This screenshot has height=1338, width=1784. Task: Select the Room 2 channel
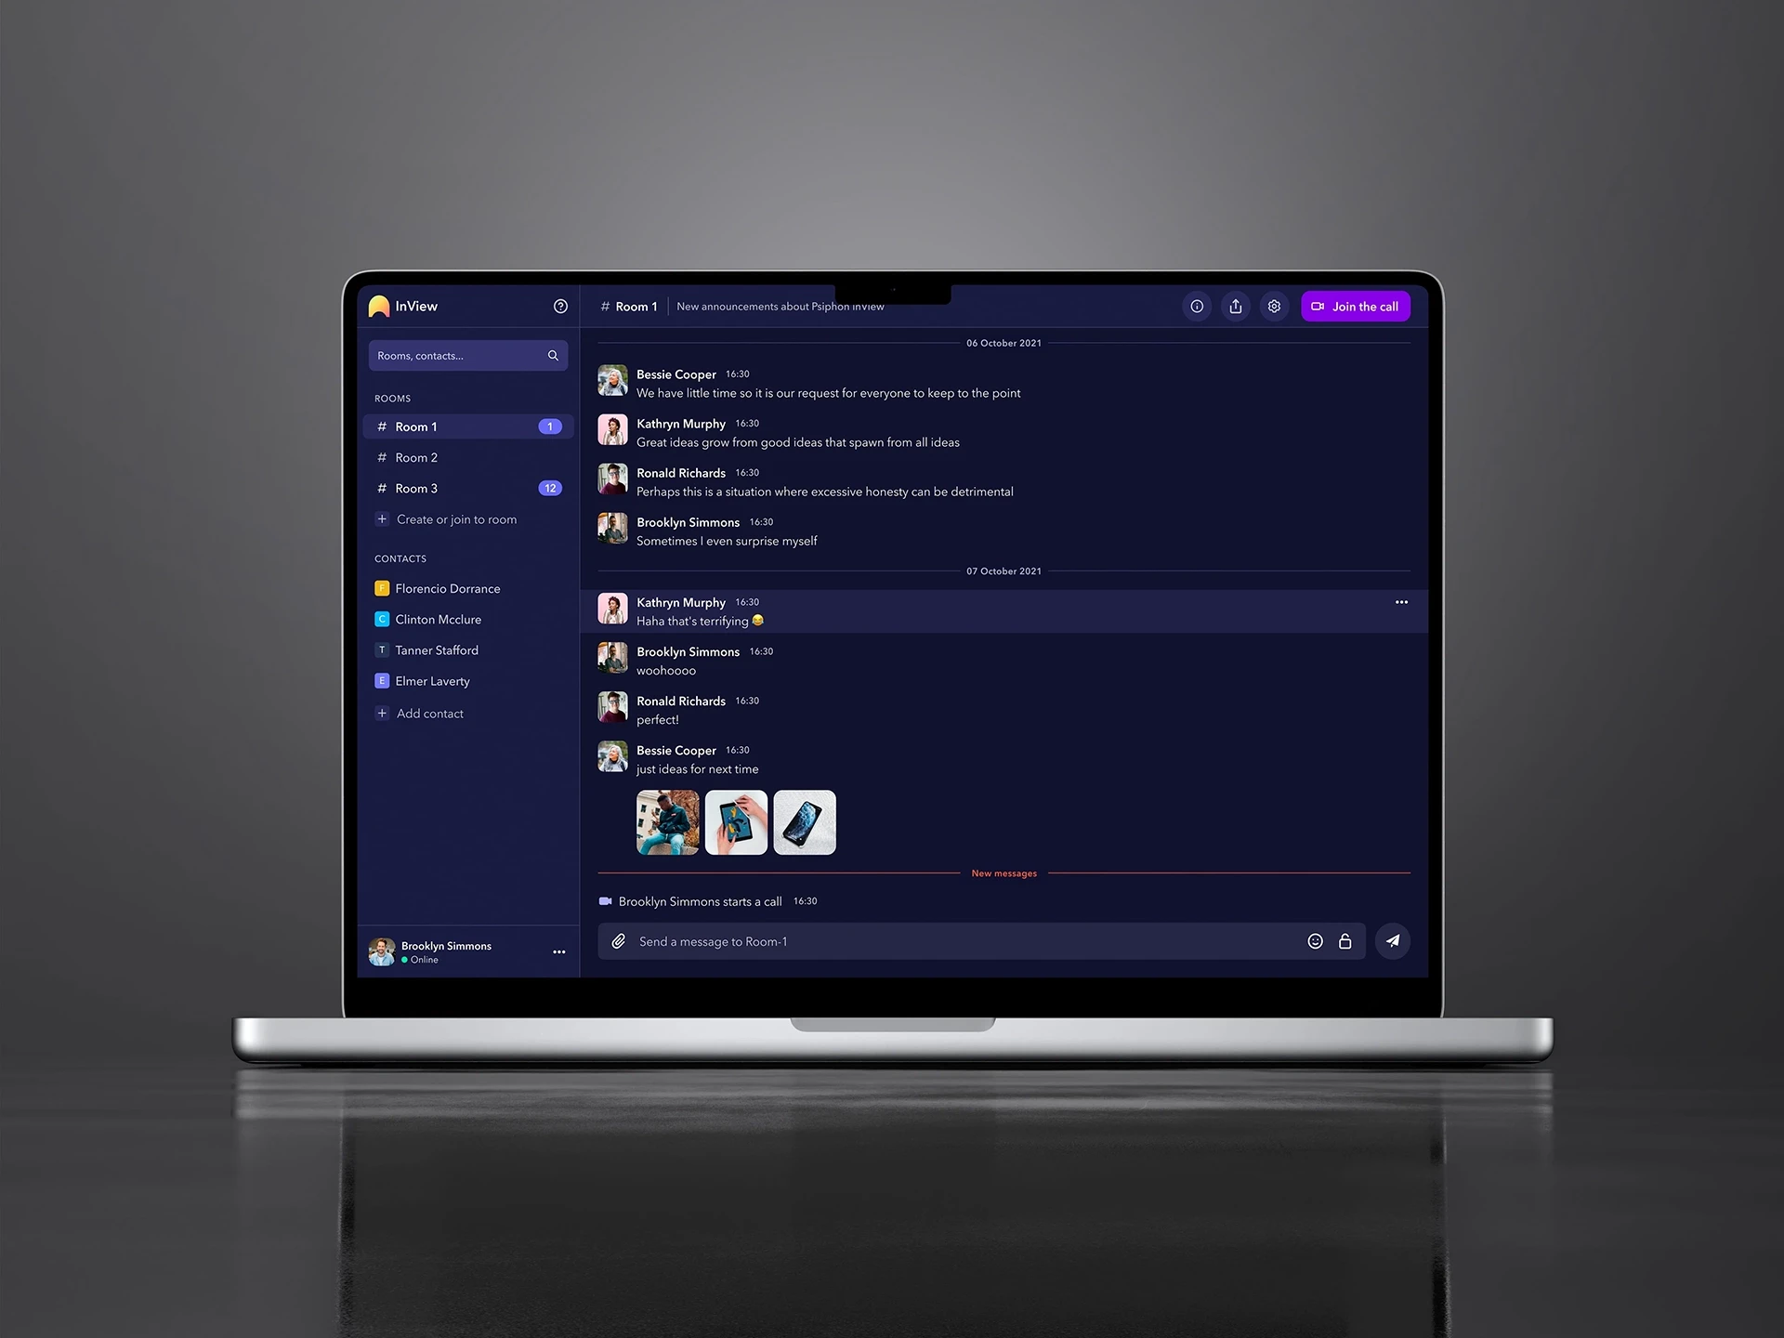pyautogui.click(x=415, y=457)
